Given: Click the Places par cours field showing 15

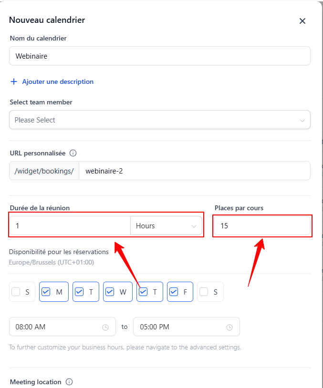Looking at the screenshot, I should (x=262, y=225).
